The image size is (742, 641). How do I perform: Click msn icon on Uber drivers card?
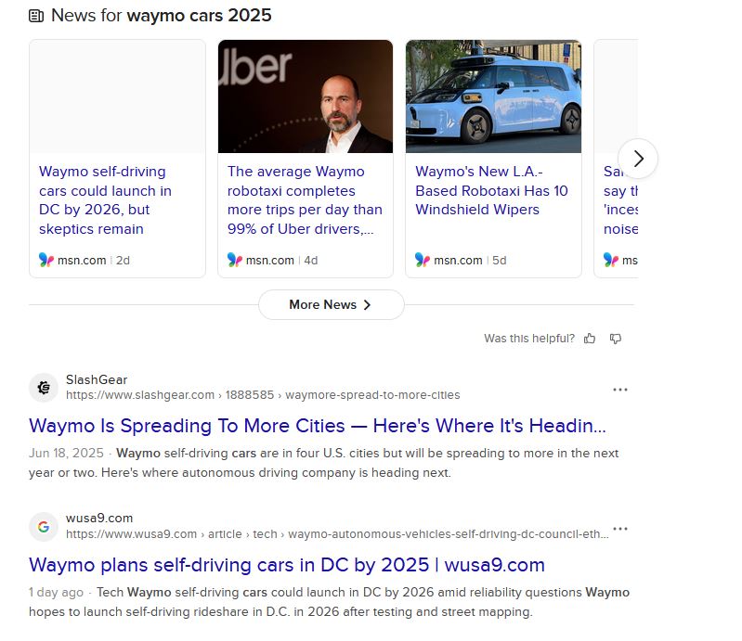[x=235, y=260]
